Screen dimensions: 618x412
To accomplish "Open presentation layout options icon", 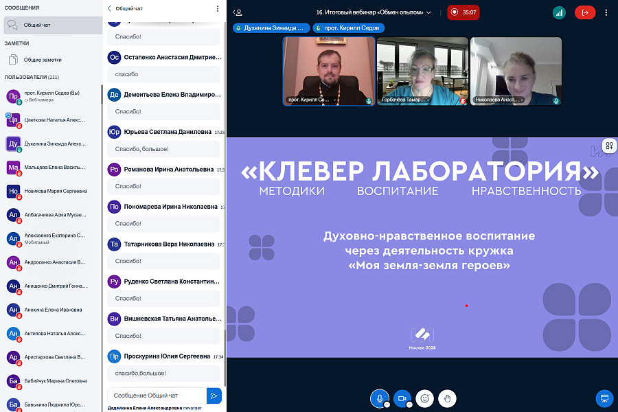I will click(x=609, y=146).
